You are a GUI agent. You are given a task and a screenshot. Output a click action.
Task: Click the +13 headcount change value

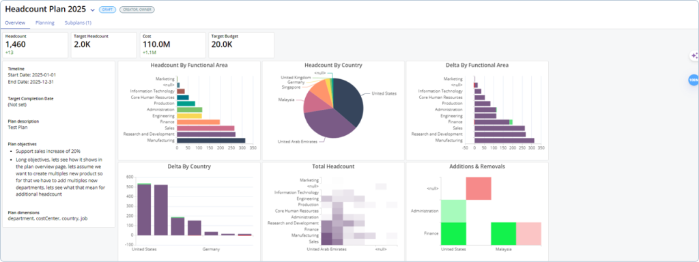click(10, 53)
